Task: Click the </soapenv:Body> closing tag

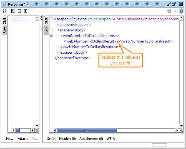Action: click(72, 52)
